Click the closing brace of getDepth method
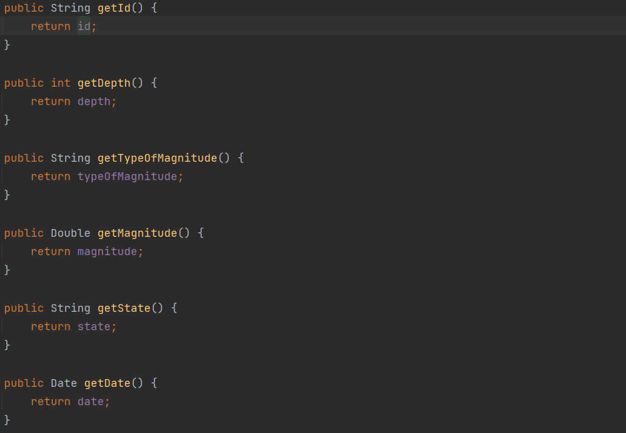Screen dimensions: 626x433 pos(6,120)
